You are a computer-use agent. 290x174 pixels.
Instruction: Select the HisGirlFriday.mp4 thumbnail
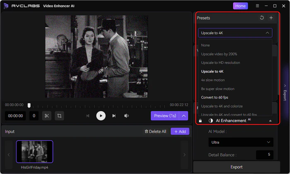click(x=34, y=152)
